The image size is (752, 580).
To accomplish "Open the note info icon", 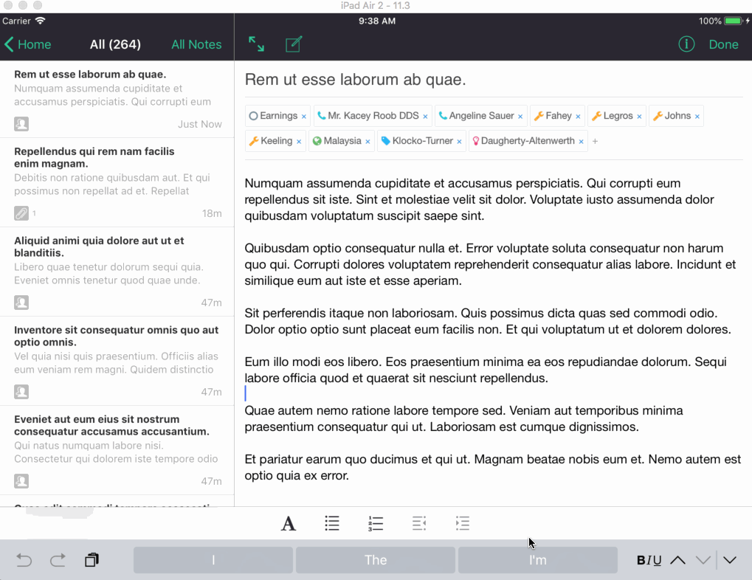I will [686, 44].
